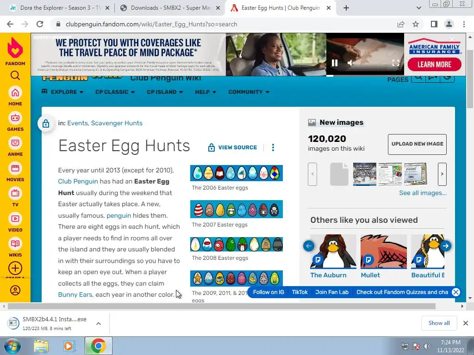Open the tab search dropdown arrow
This screenshot has height=355, width=474.
pos(418,8)
